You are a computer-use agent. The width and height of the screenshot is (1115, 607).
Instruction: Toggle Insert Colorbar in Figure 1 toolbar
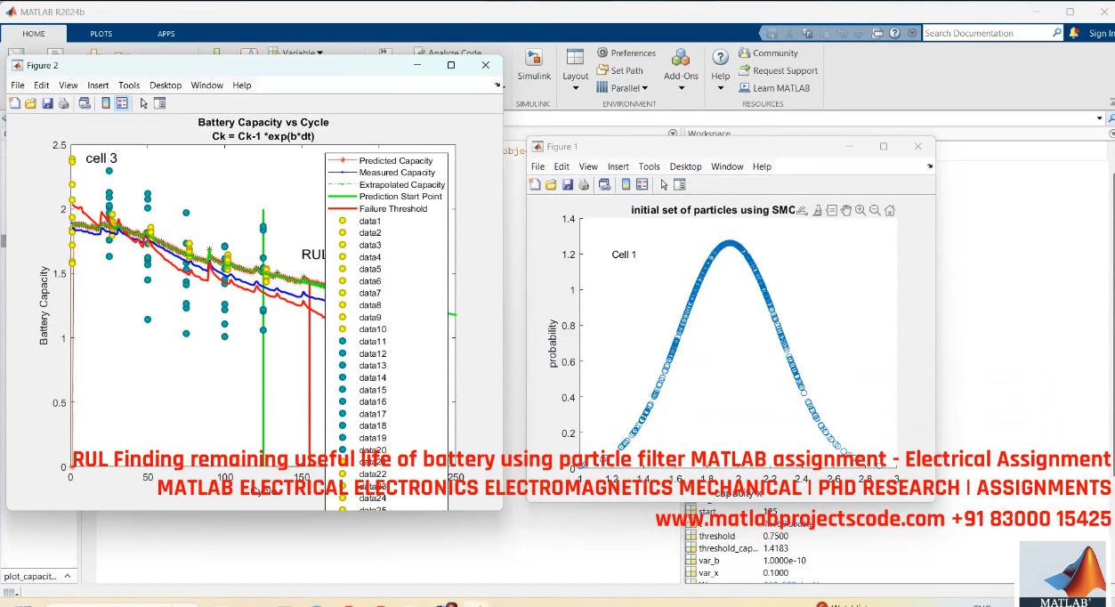pyautogui.click(x=626, y=184)
